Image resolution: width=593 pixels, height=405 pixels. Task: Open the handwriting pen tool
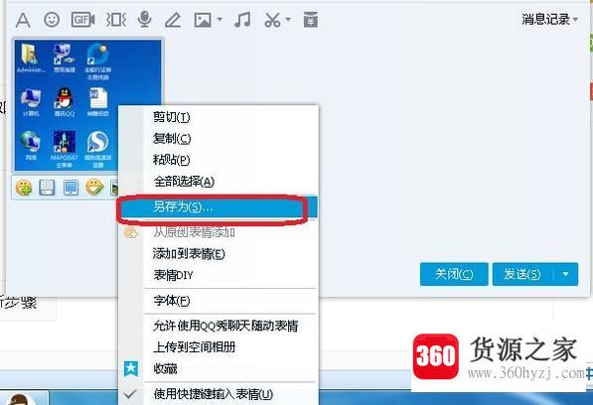pyautogui.click(x=173, y=20)
